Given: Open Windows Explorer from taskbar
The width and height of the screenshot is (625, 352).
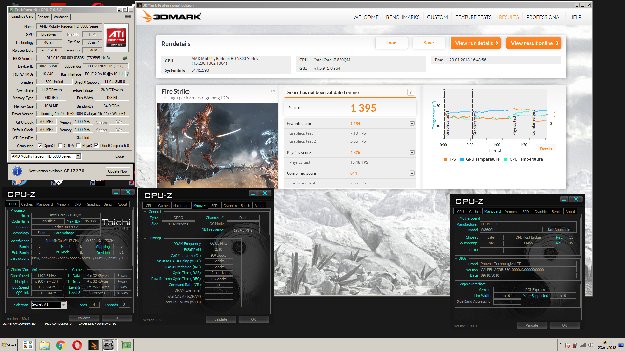Looking at the screenshot, I should (45, 345).
